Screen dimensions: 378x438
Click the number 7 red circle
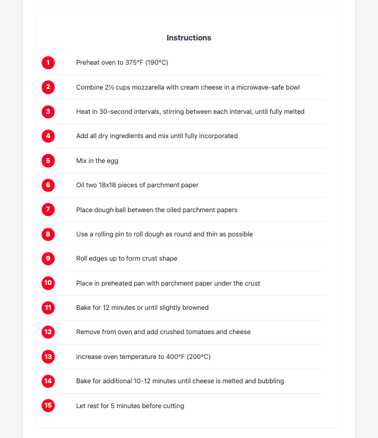click(48, 210)
